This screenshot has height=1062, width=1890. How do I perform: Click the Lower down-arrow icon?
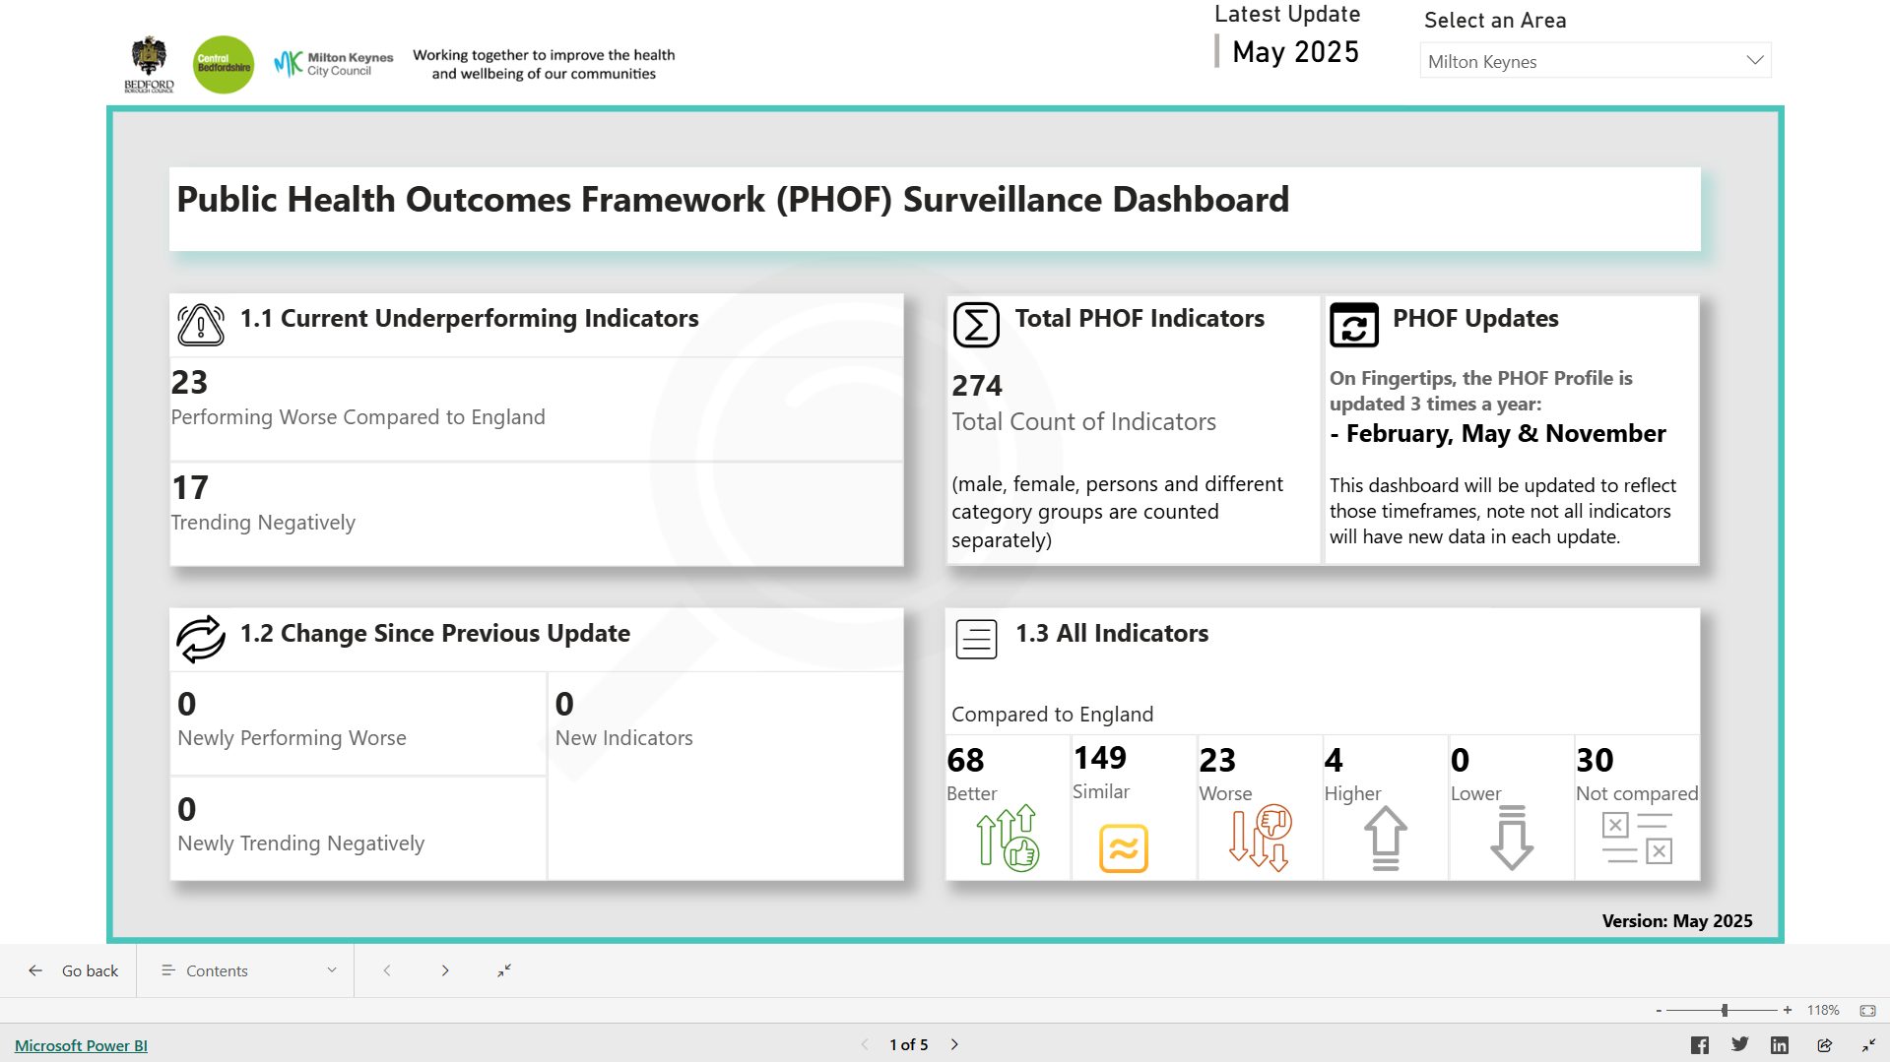(x=1512, y=838)
